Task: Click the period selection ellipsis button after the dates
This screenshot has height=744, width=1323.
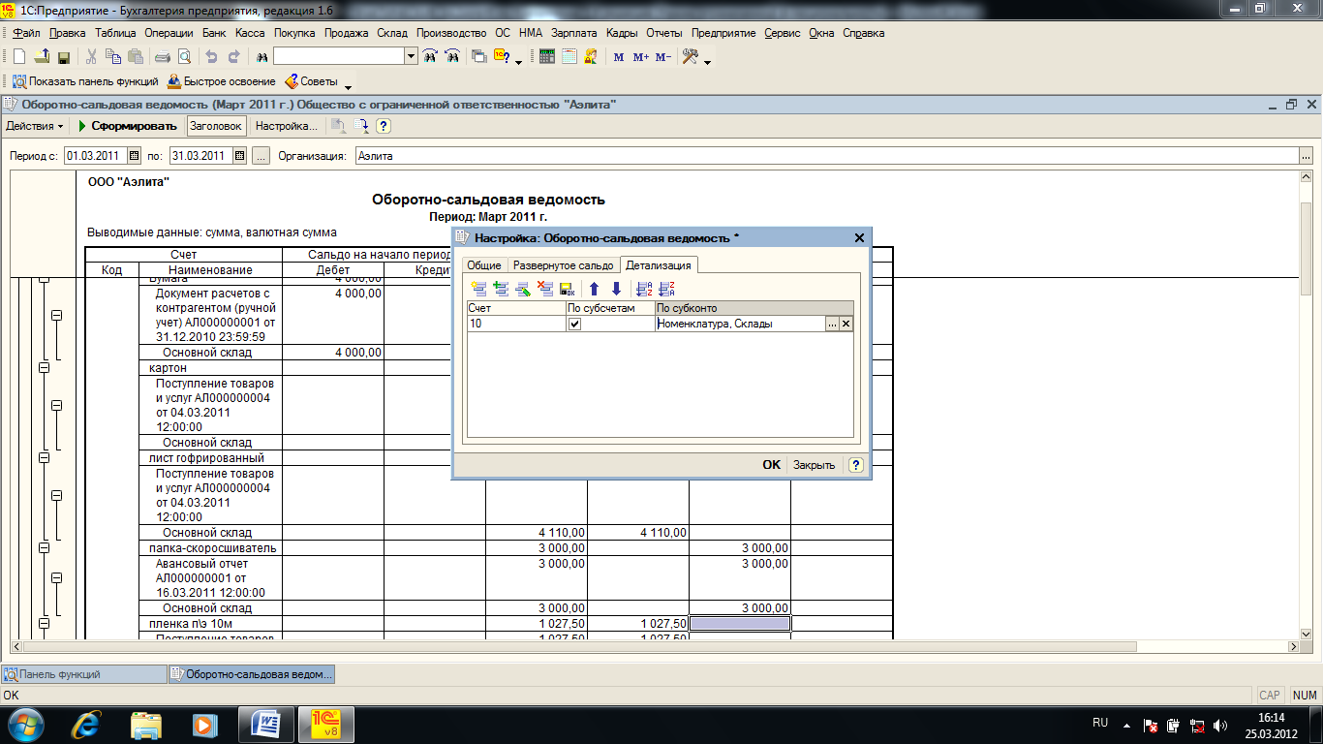Action: coord(262,155)
